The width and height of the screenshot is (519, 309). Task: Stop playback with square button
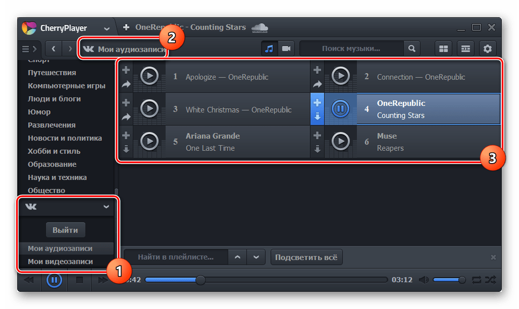click(80, 280)
